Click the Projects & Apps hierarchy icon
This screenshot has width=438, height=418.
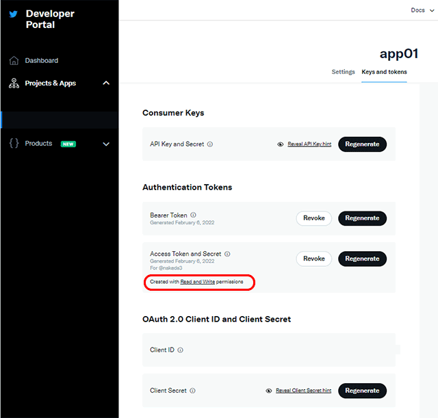14,83
